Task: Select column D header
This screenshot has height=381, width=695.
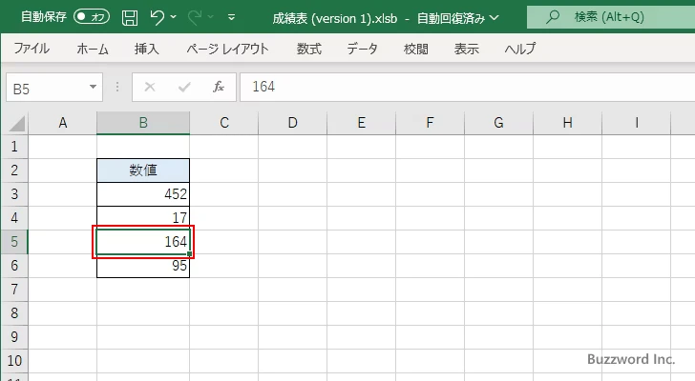Action: tap(293, 123)
